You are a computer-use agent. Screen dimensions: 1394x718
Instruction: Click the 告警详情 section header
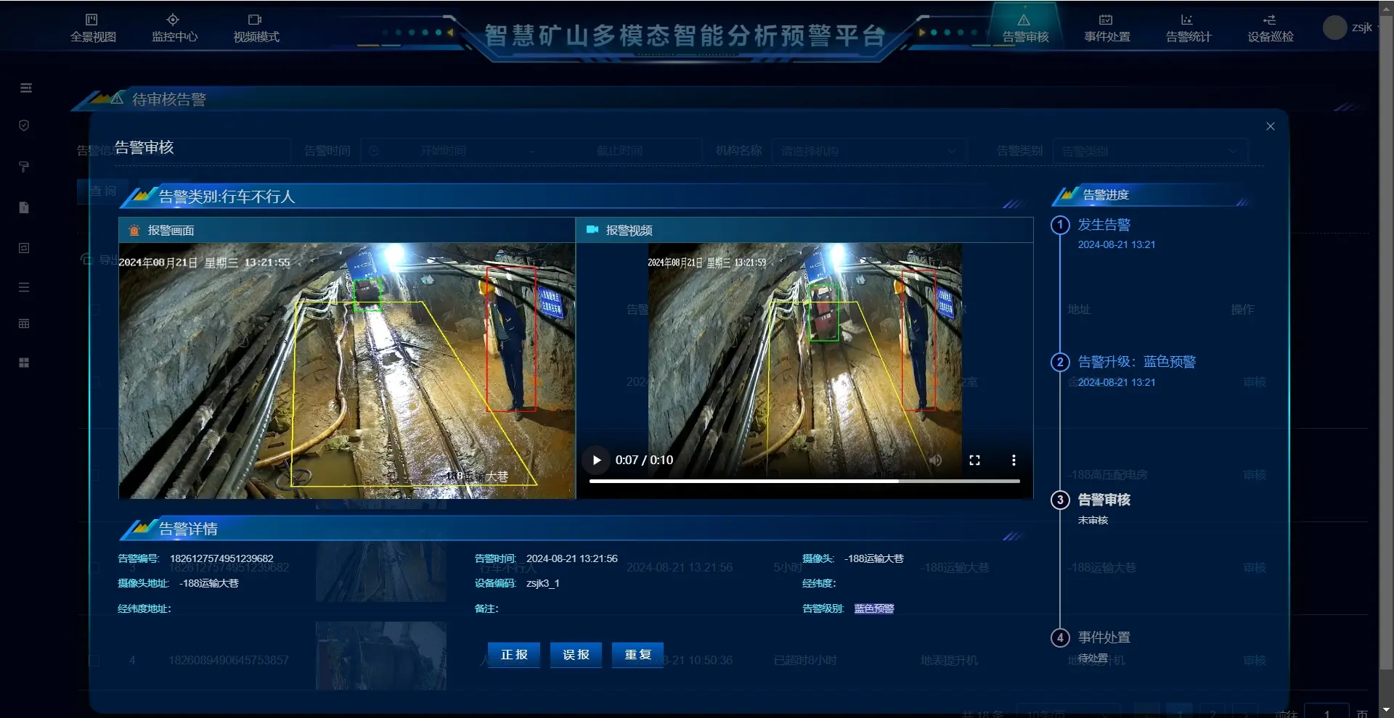(188, 529)
